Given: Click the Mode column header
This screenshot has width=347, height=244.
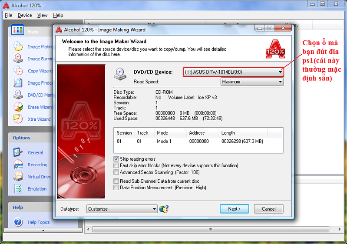Looking at the screenshot, I should pos(170,133).
